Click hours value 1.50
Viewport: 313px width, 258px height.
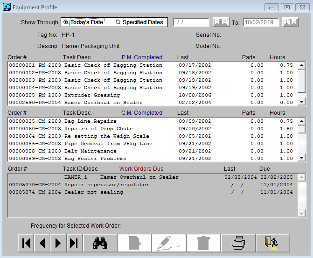point(286,129)
